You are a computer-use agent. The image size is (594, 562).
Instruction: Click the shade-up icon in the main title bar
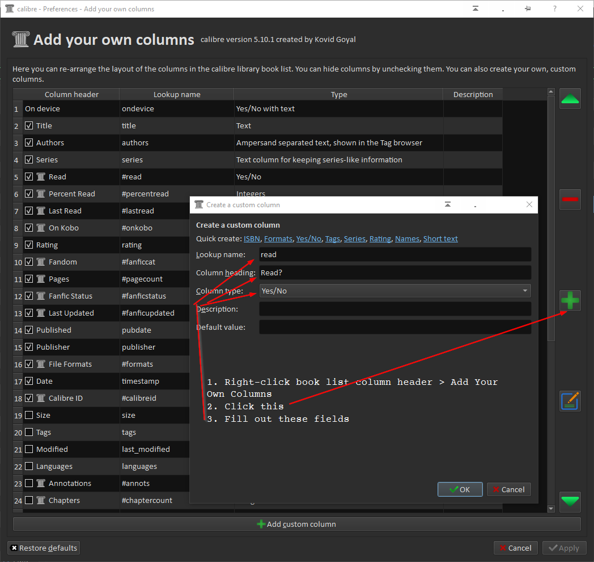[x=476, y=9]
